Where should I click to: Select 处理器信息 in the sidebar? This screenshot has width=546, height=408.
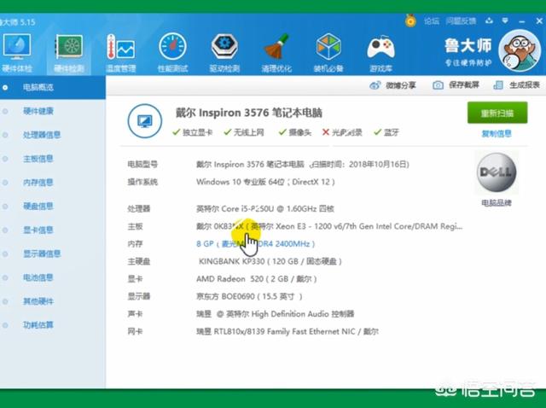pyautogui.click(x=42, y=135)
